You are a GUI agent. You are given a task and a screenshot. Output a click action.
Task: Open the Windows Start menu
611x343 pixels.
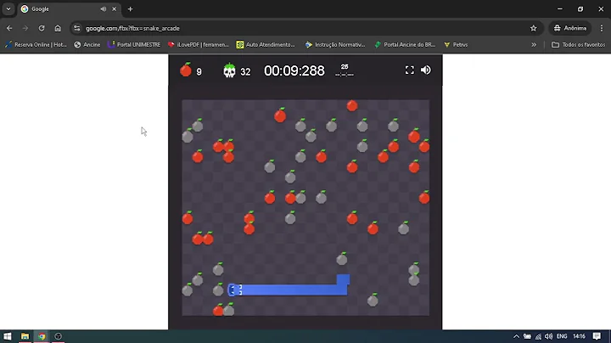click(8, 336)
